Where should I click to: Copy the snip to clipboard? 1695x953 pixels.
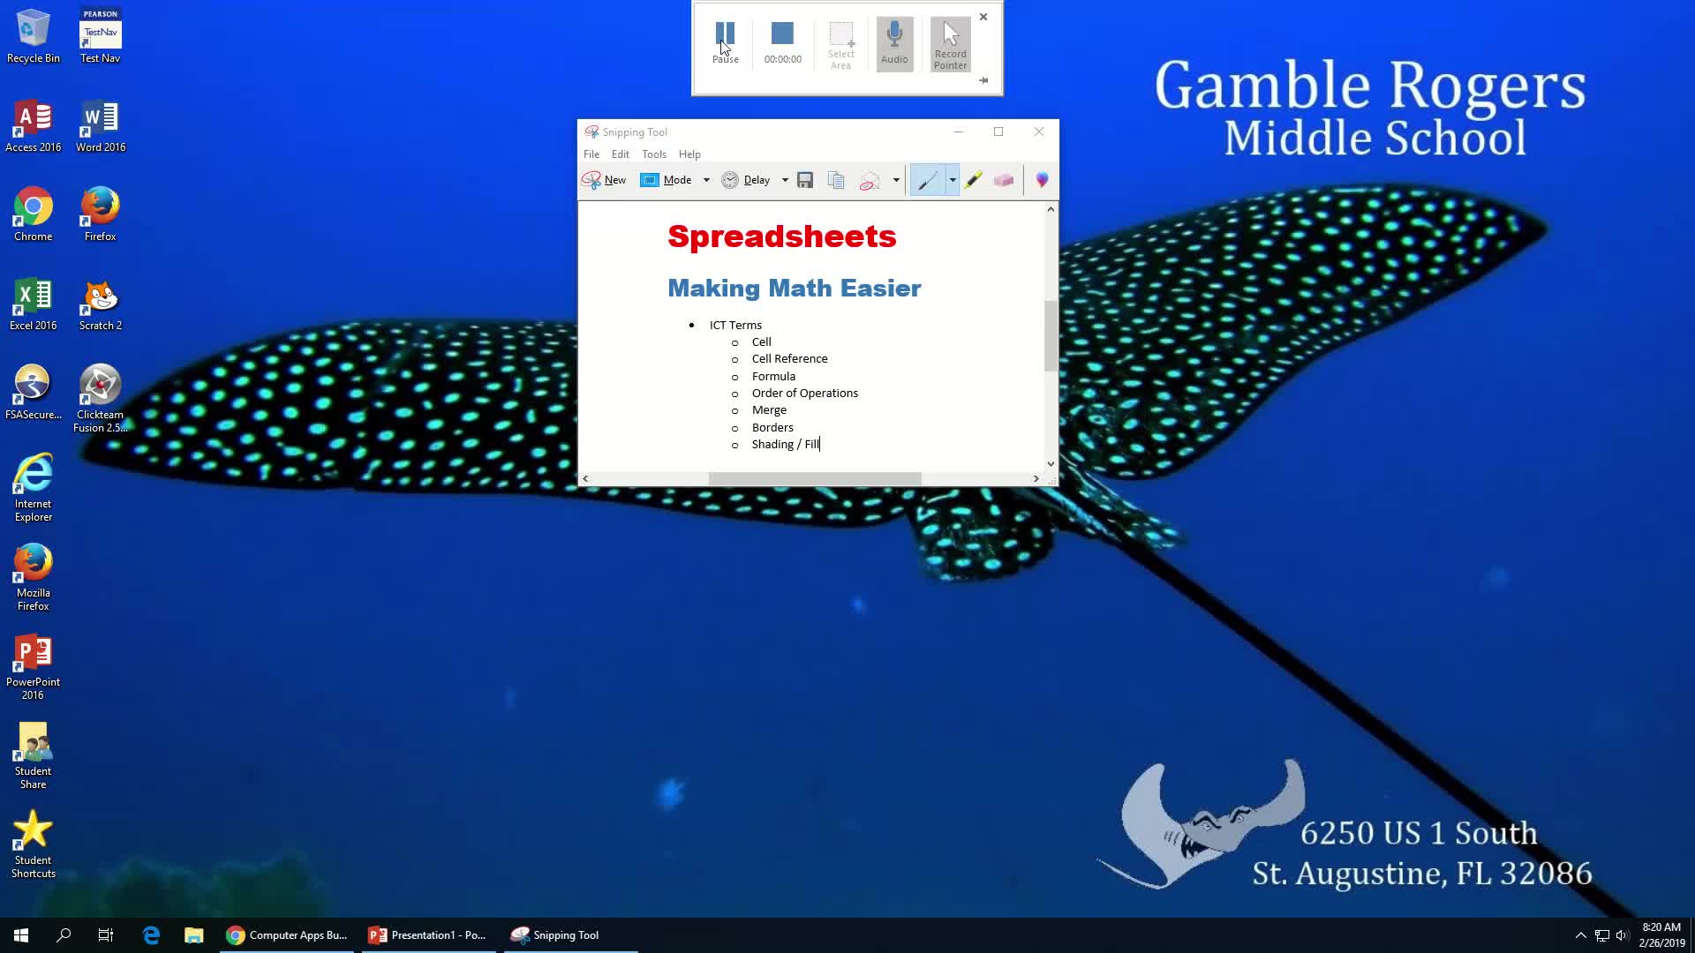836,180
